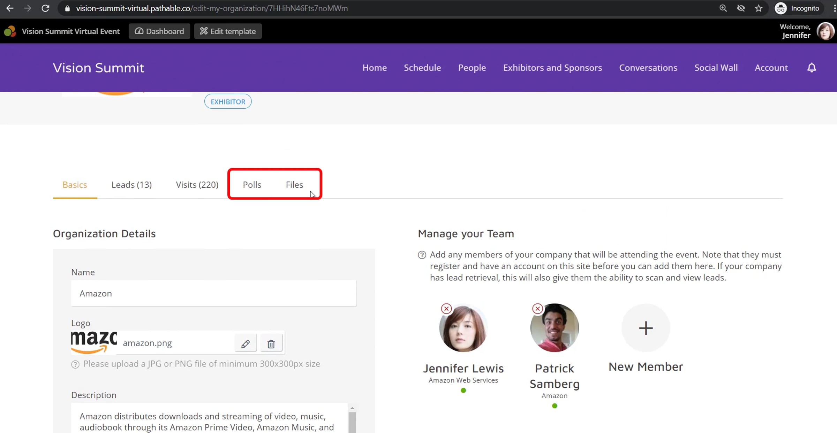Click the amazon.png file name

pyautogui.click(x=147, y=343)
